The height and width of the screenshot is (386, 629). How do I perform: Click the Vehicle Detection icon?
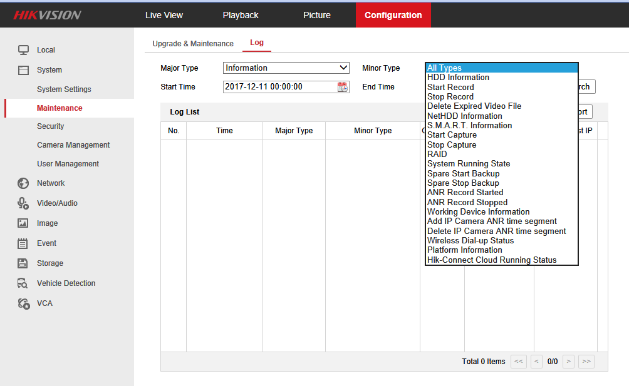23,283
